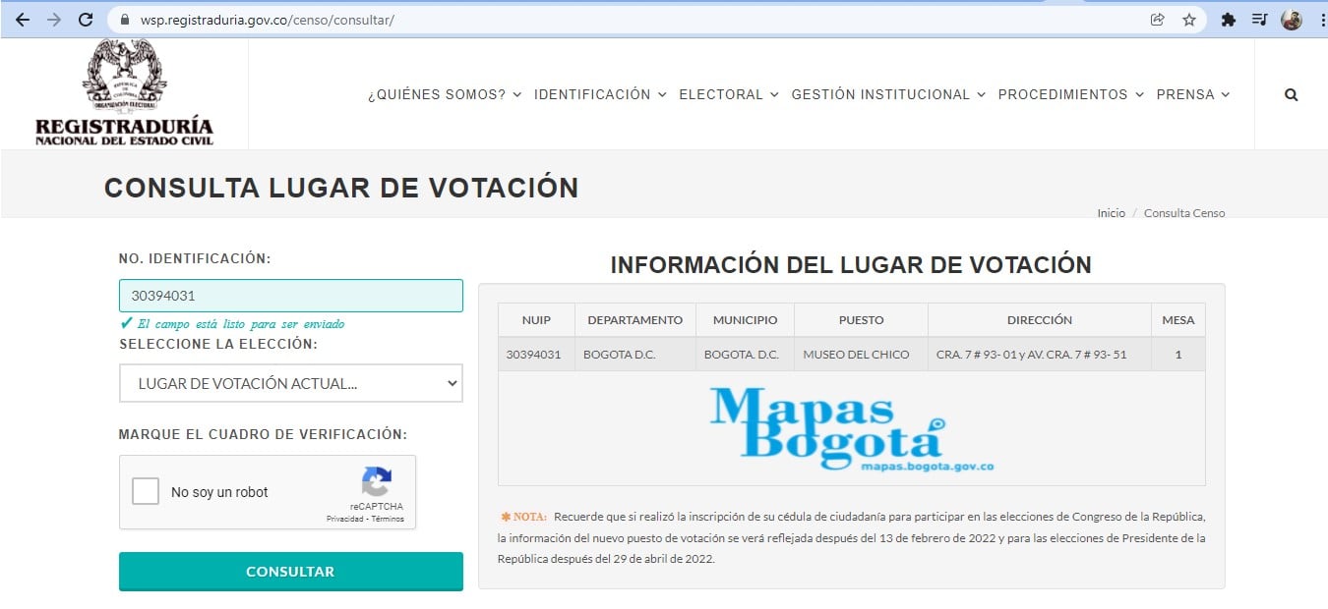
Task: Expand the ¿Quiénes somos? menu
Action: pos(444,95)
